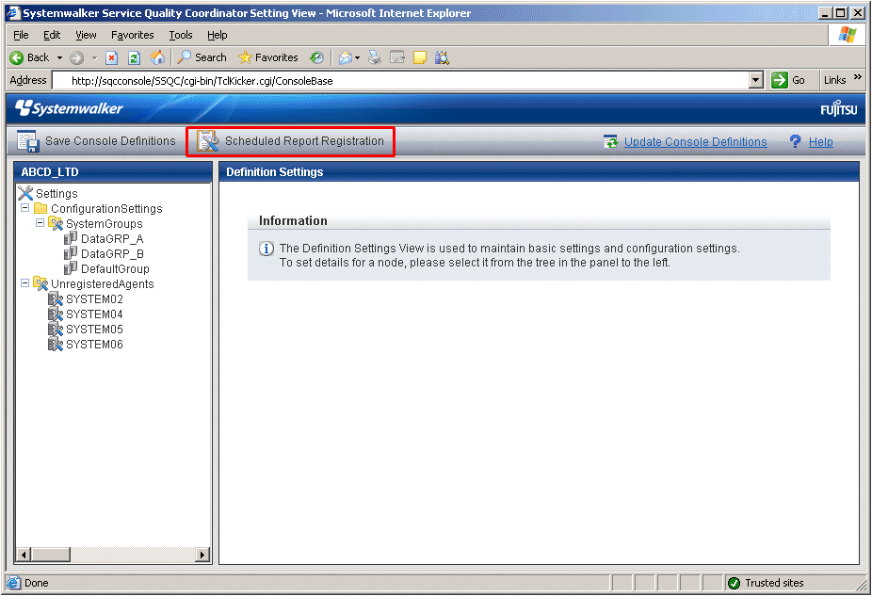Click the Help link in console toolbar
The image size is (872, 596).
pyautogui.click(x=821, y=142)
